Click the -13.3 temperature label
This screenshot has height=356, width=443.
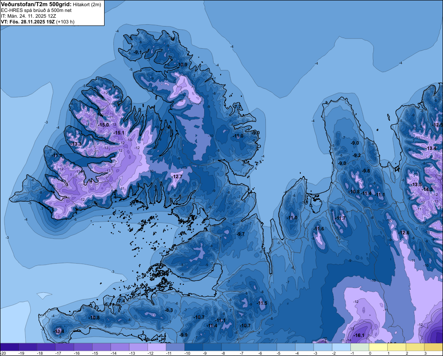click(76, 144)
